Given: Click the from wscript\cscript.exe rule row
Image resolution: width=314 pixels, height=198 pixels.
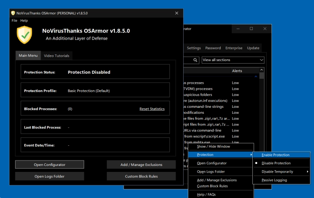Looking at the screenshot, I should click(x=221, y=136).
